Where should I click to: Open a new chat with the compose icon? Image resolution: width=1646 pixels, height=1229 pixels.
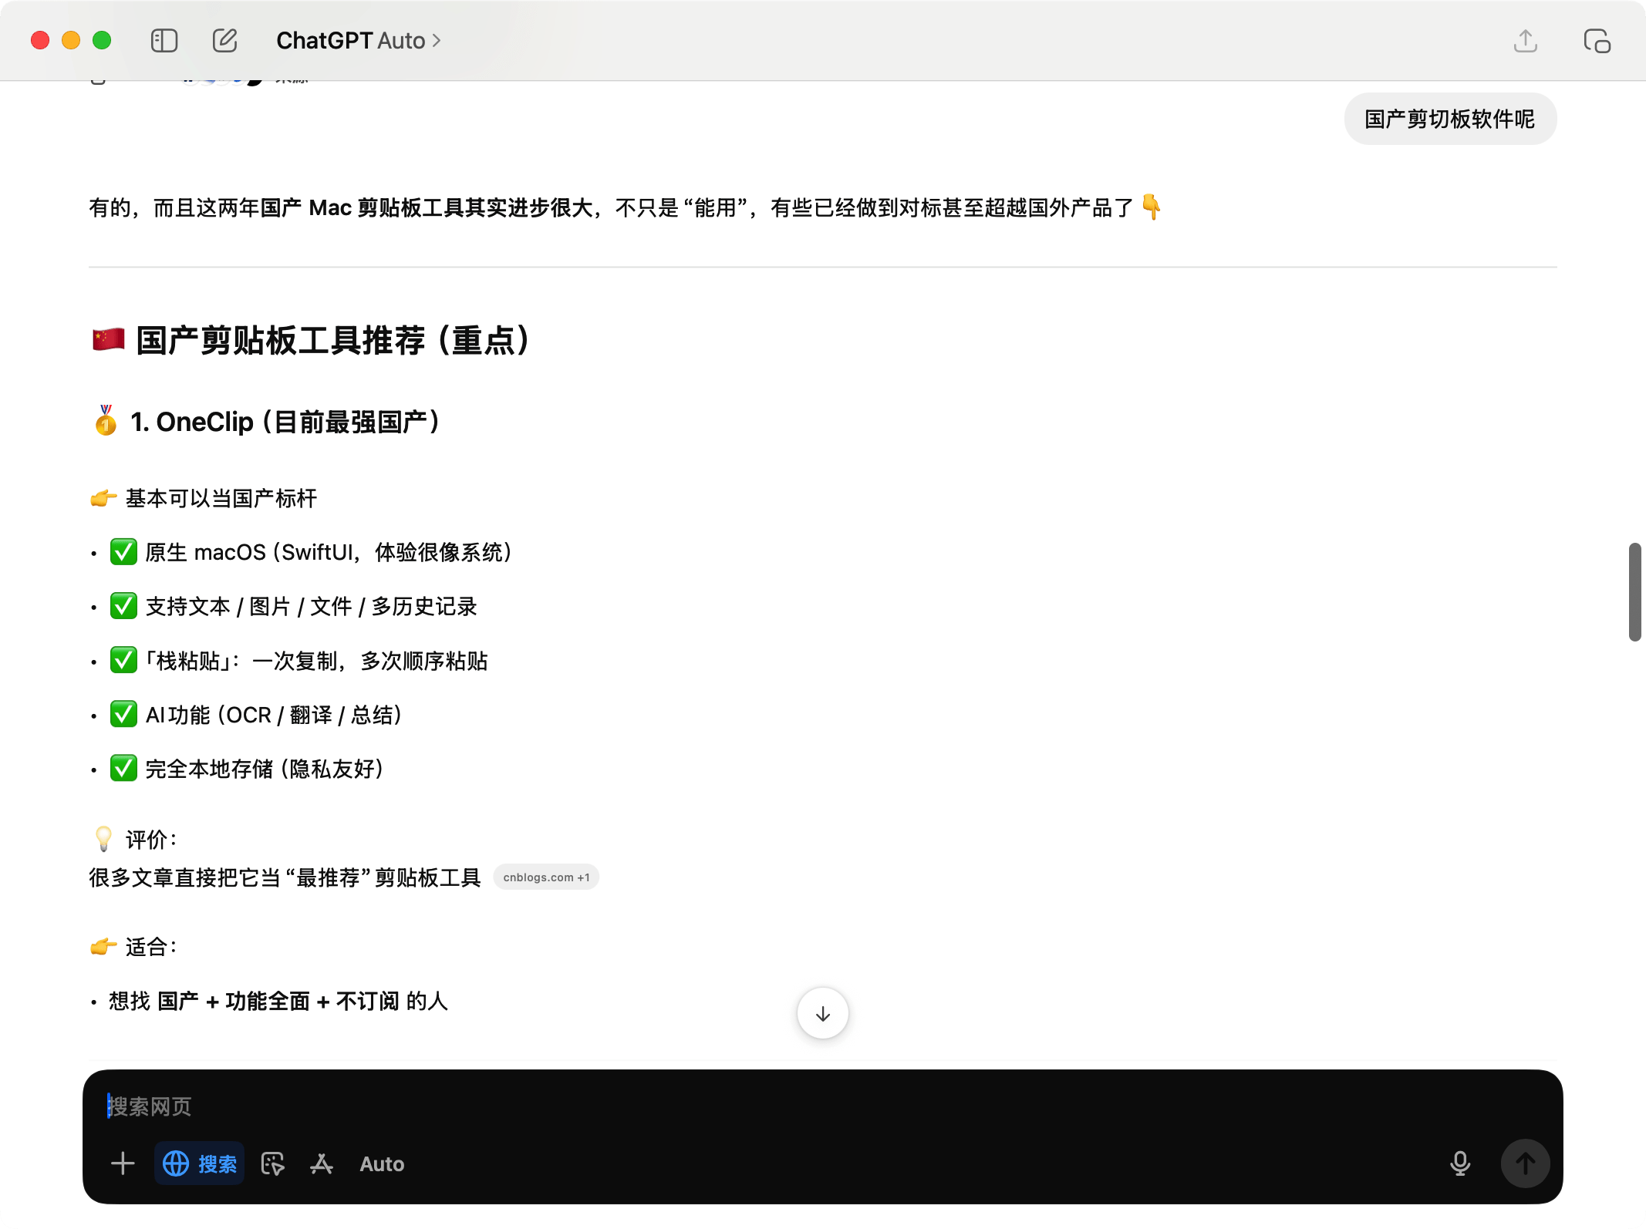pyautogui.click(x=224, y=40)
